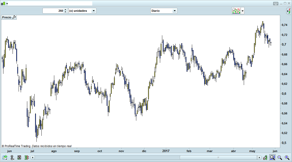Click the Precio panel label

[x=7, y=17]
